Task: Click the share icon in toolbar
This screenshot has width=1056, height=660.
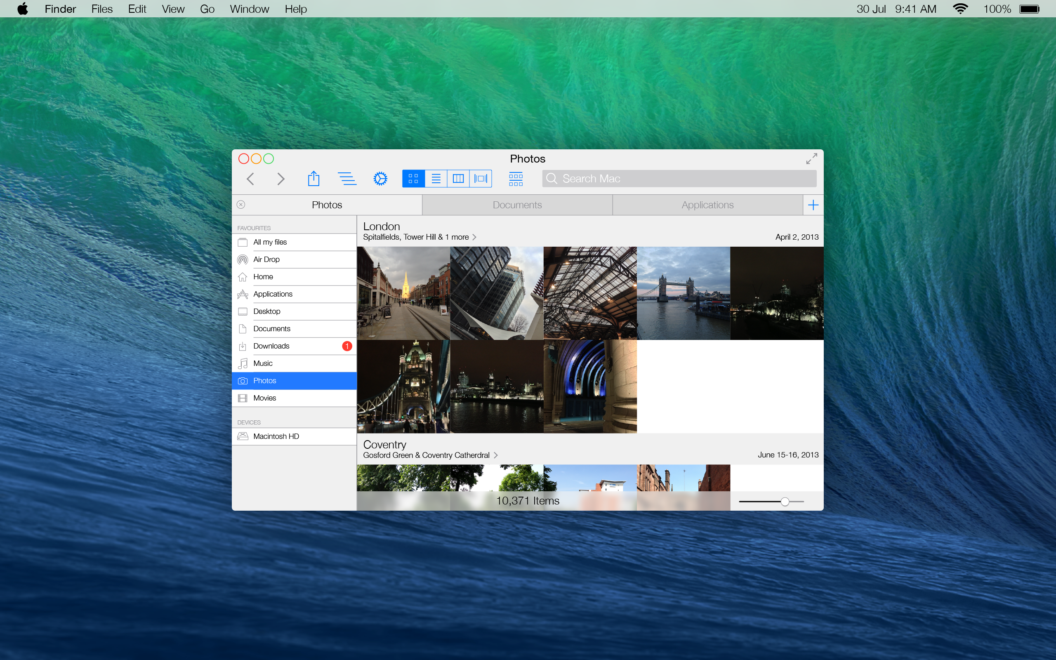Action: (x=313, y=179)
